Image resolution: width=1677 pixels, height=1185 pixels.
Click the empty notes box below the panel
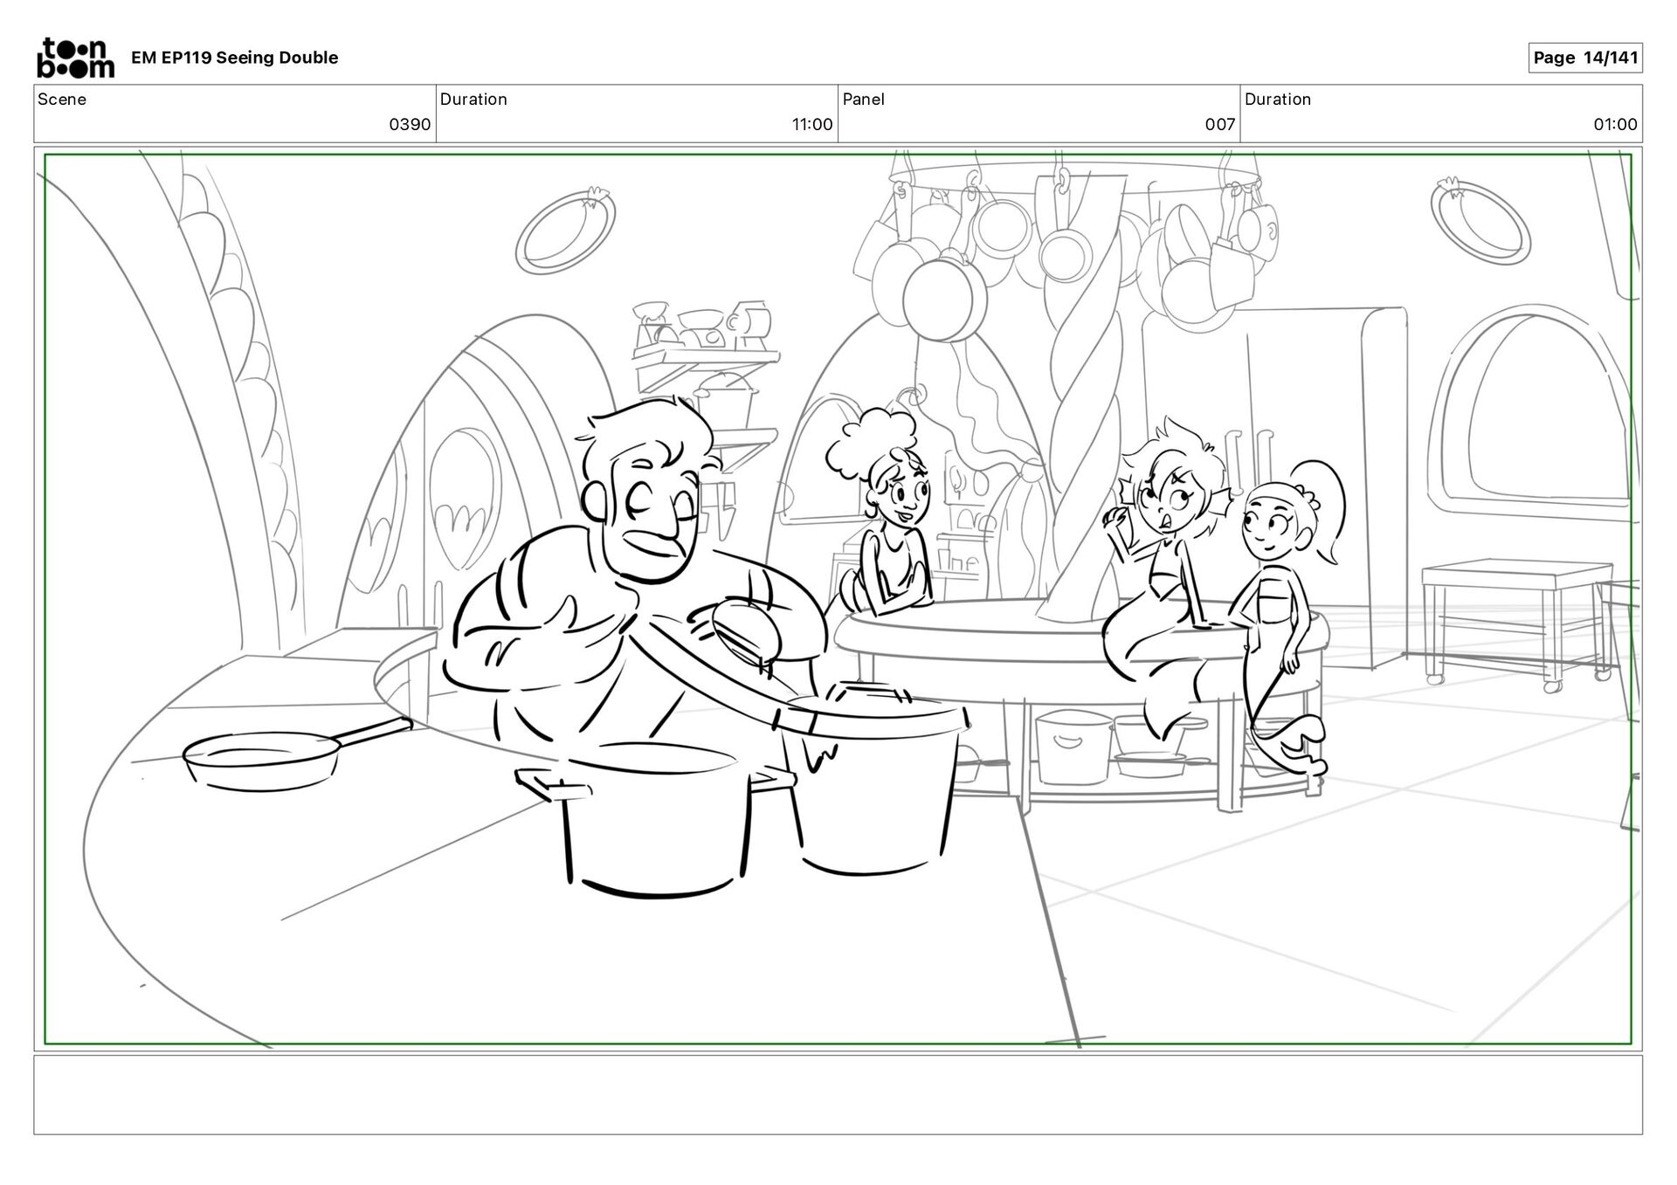tap(837, 1094)
